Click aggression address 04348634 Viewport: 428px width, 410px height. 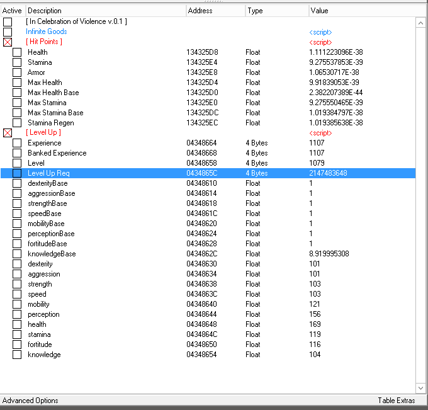pos(201,274)
